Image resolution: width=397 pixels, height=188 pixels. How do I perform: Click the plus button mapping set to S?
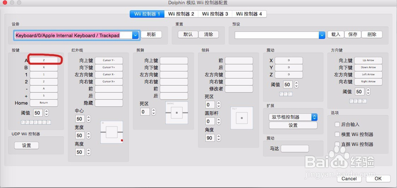[44, 96]
